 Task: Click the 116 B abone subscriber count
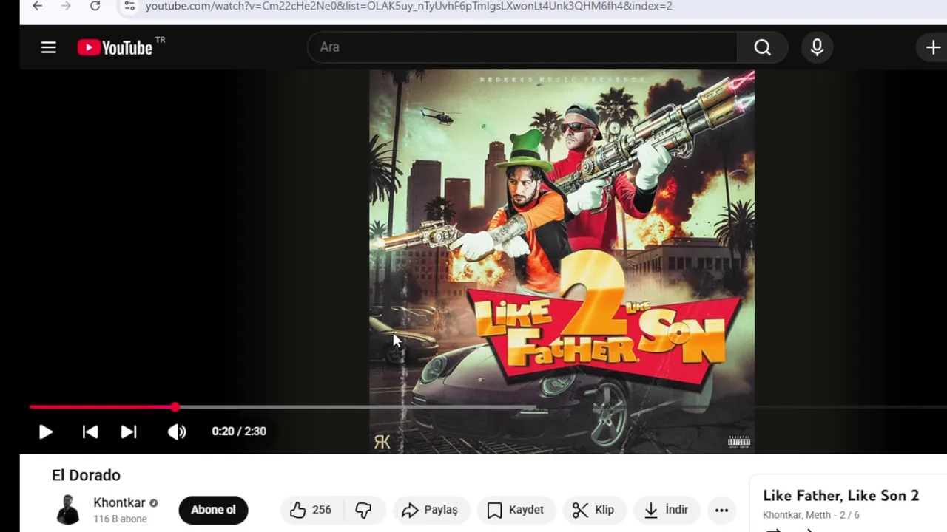(x=120, y=519)
